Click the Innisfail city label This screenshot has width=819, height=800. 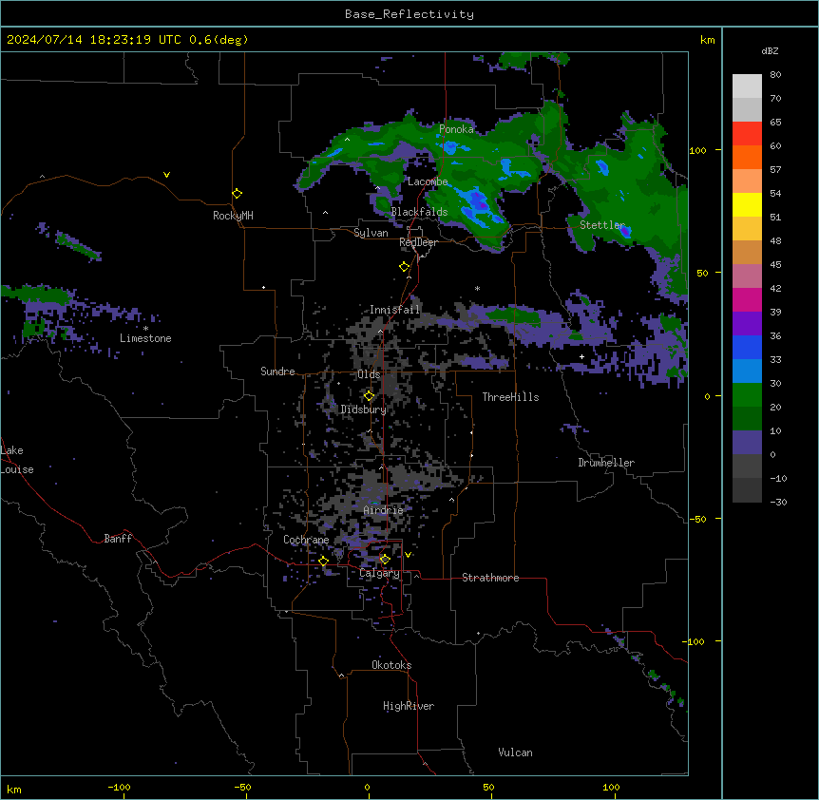394,310
